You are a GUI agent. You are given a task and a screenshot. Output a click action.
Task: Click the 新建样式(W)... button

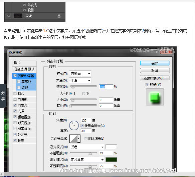[155, 78]
